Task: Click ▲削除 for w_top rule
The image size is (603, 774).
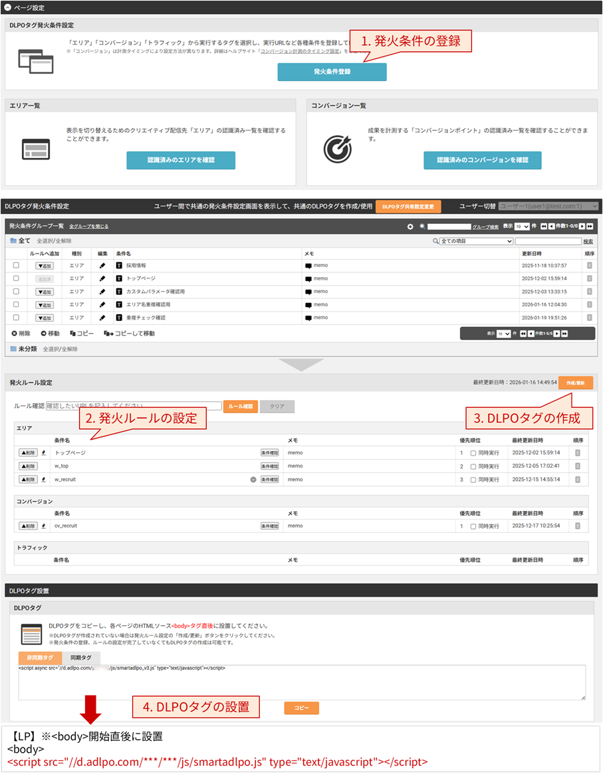Action: pyautogui.click(x=28, y=466)
